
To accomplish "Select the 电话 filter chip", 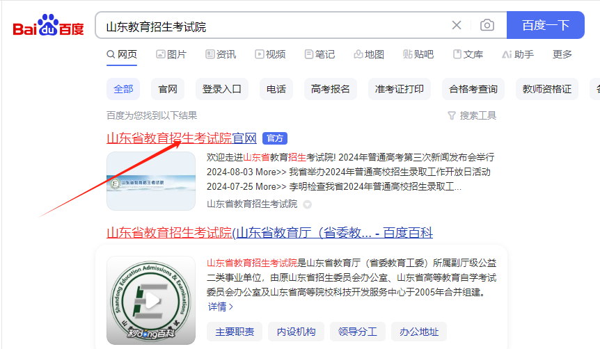I will point(276,89).
